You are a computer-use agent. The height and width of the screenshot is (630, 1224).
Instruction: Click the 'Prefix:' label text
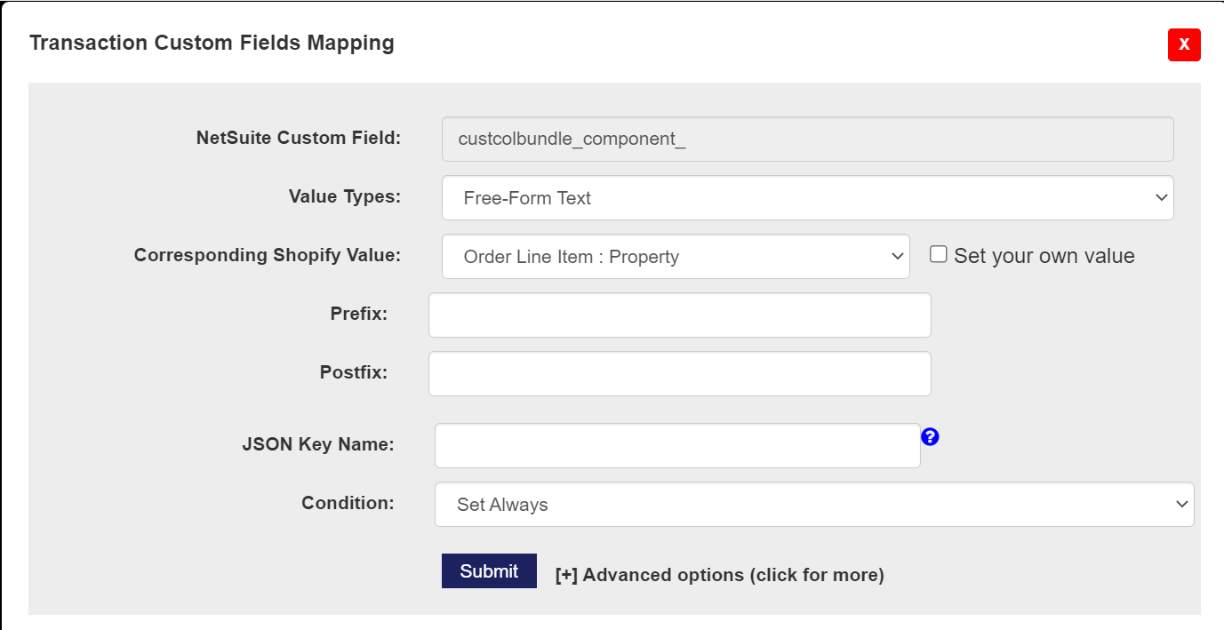click(358, 314)
